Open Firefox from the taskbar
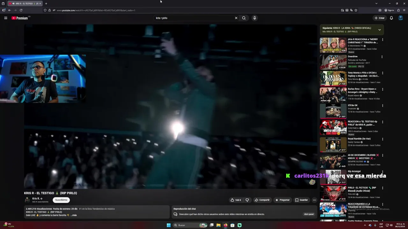This screenshot has height=229, width=408. coord(225,225)
